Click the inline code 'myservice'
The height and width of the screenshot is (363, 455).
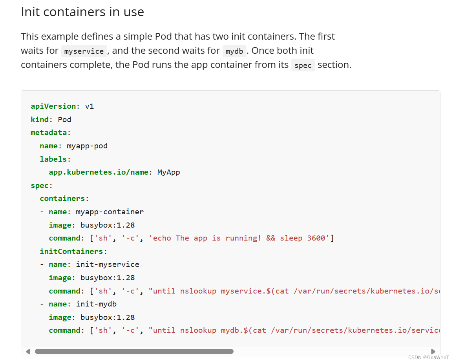[84, 51]
